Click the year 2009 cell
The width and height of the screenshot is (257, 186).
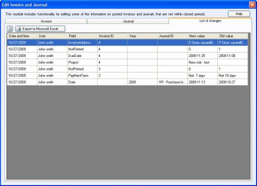143,82
